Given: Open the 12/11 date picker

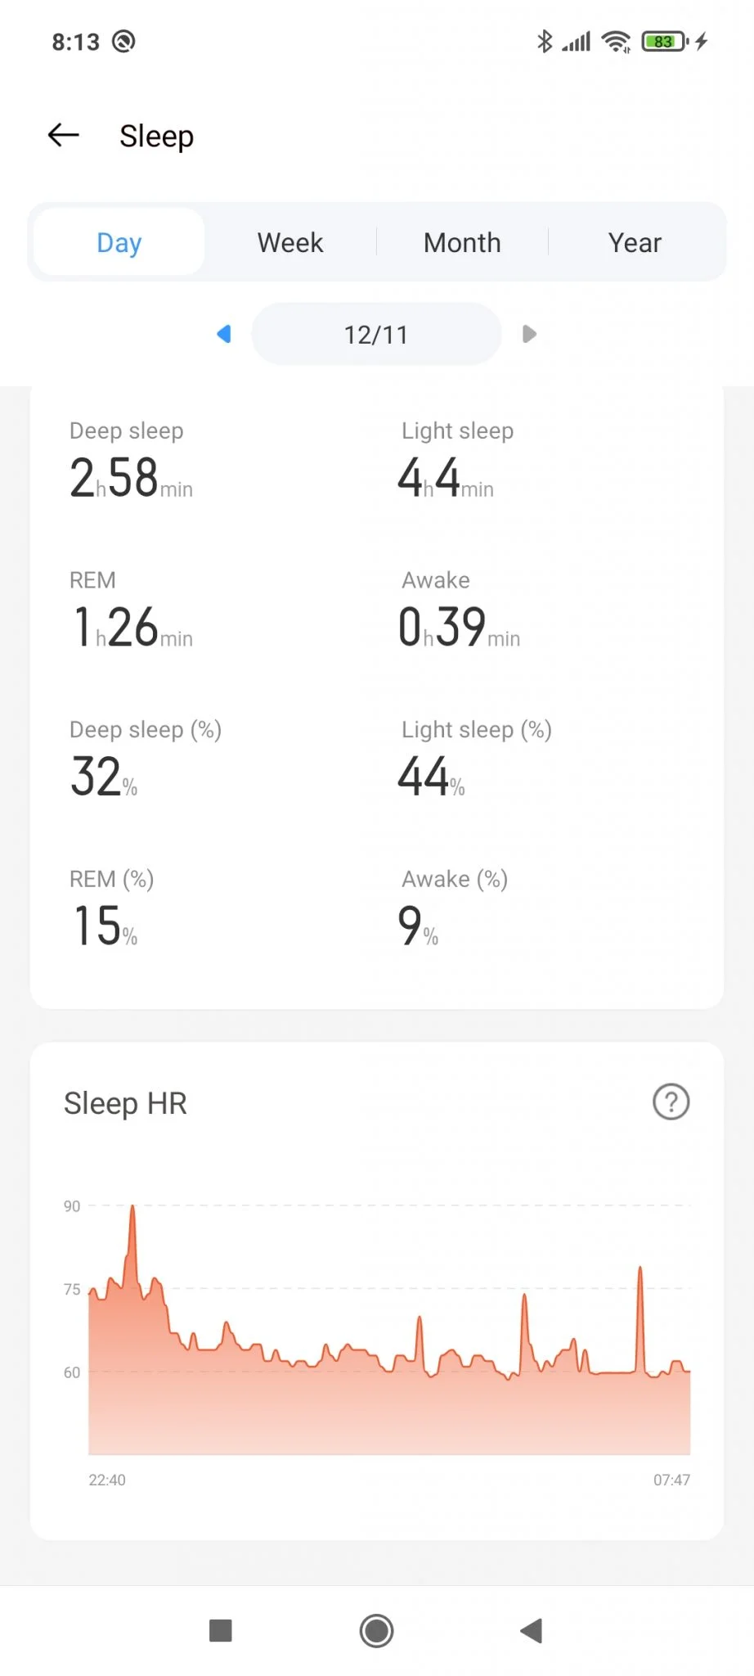Looking at the screenshot, I should click(x=376, y=334).
